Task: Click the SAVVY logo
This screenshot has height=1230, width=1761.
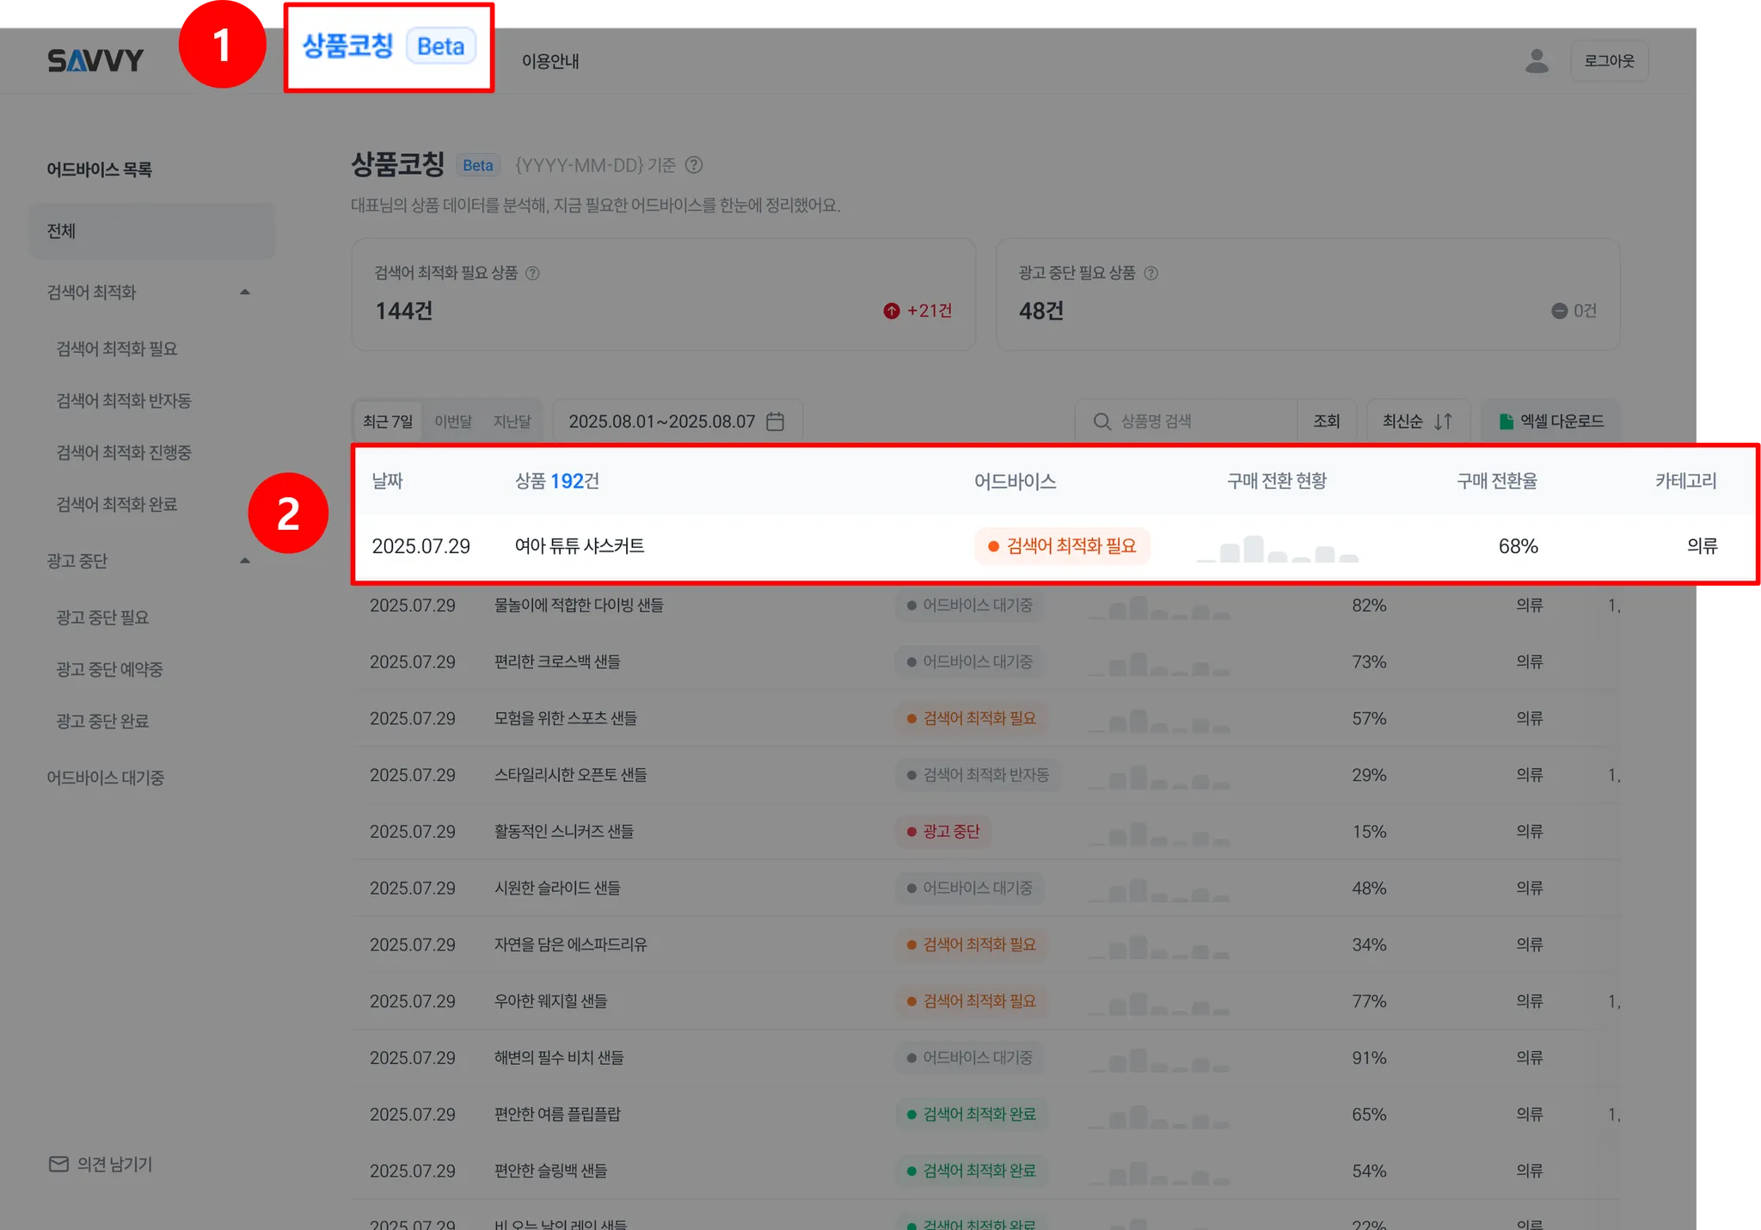Action: [x=95, y=61]
